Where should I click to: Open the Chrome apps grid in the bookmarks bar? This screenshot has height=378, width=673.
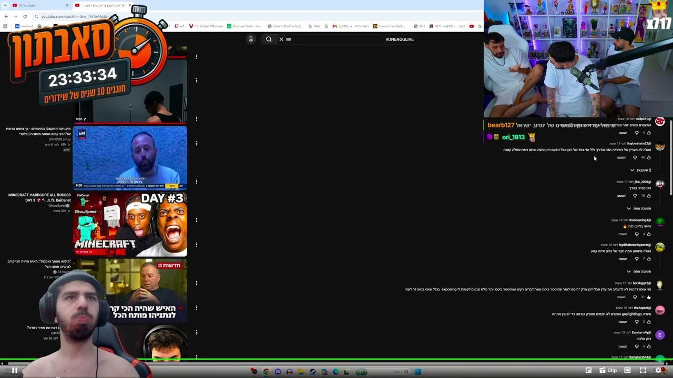(x=5, y=26)
